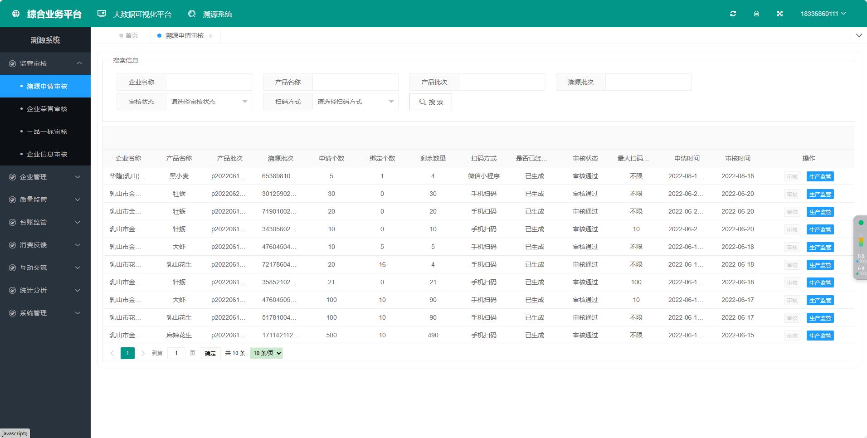The image size is (867, 438).
Task: Click 生产监管 for the 黑小麦 row
Action: tap(820, 176)
